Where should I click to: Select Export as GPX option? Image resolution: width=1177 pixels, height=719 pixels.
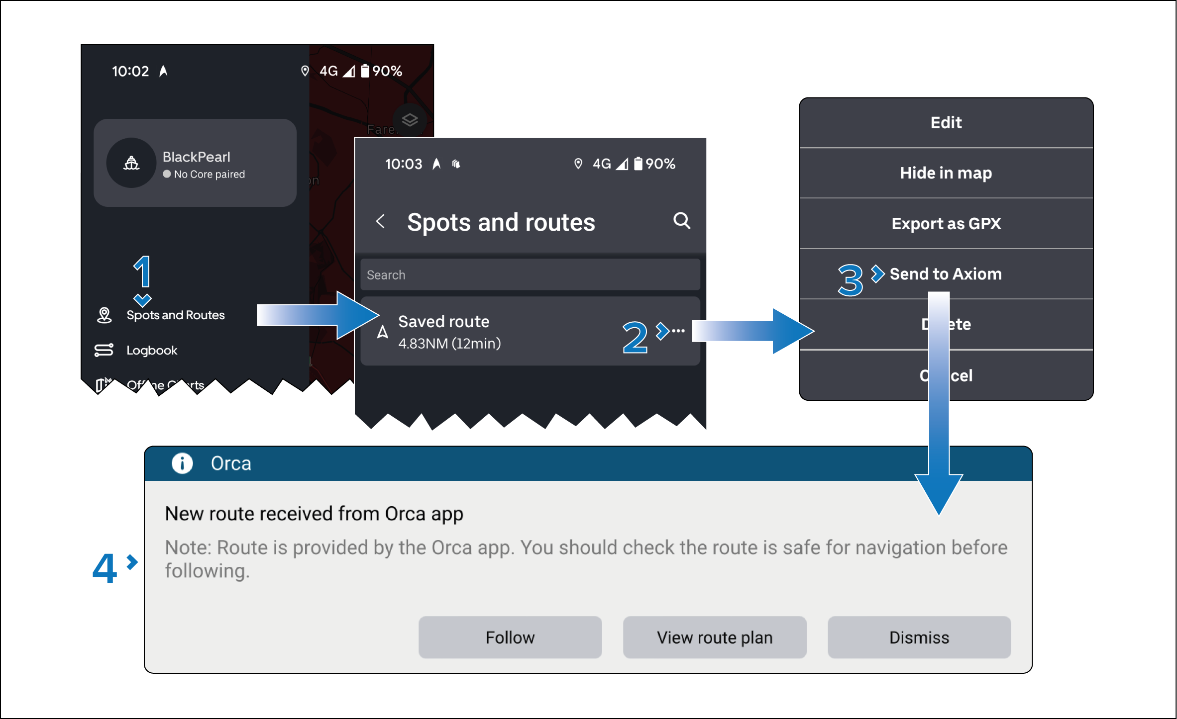pyautogui.click(x=946, y=224)
